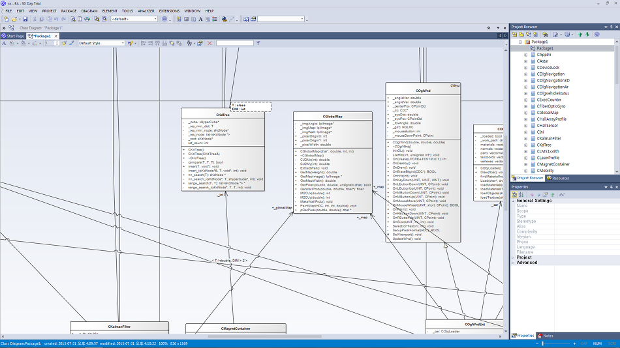Click the New Project icon in main toolbar
This screenshot has height=348, width=620.
7,19
